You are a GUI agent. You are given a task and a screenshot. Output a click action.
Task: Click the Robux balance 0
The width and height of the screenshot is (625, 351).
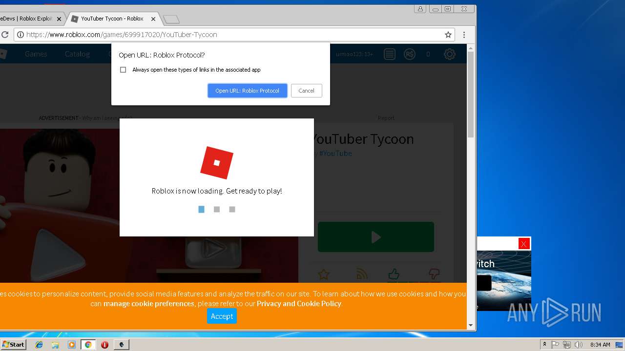(428, 54)
